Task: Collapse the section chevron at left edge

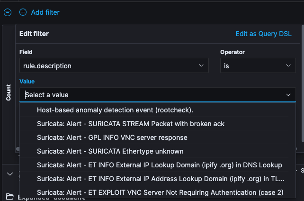Action: (x=9, y=174)
